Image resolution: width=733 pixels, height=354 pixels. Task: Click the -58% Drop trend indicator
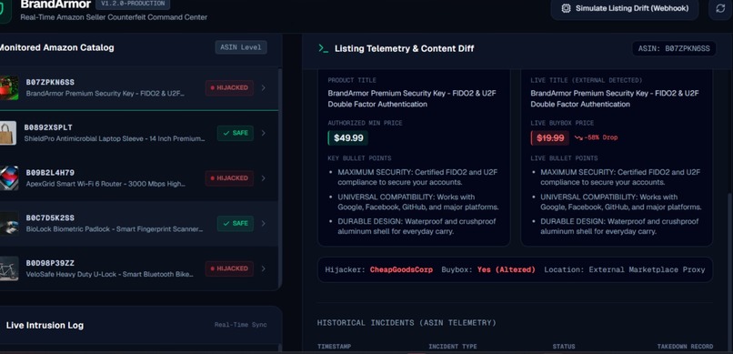596,137
